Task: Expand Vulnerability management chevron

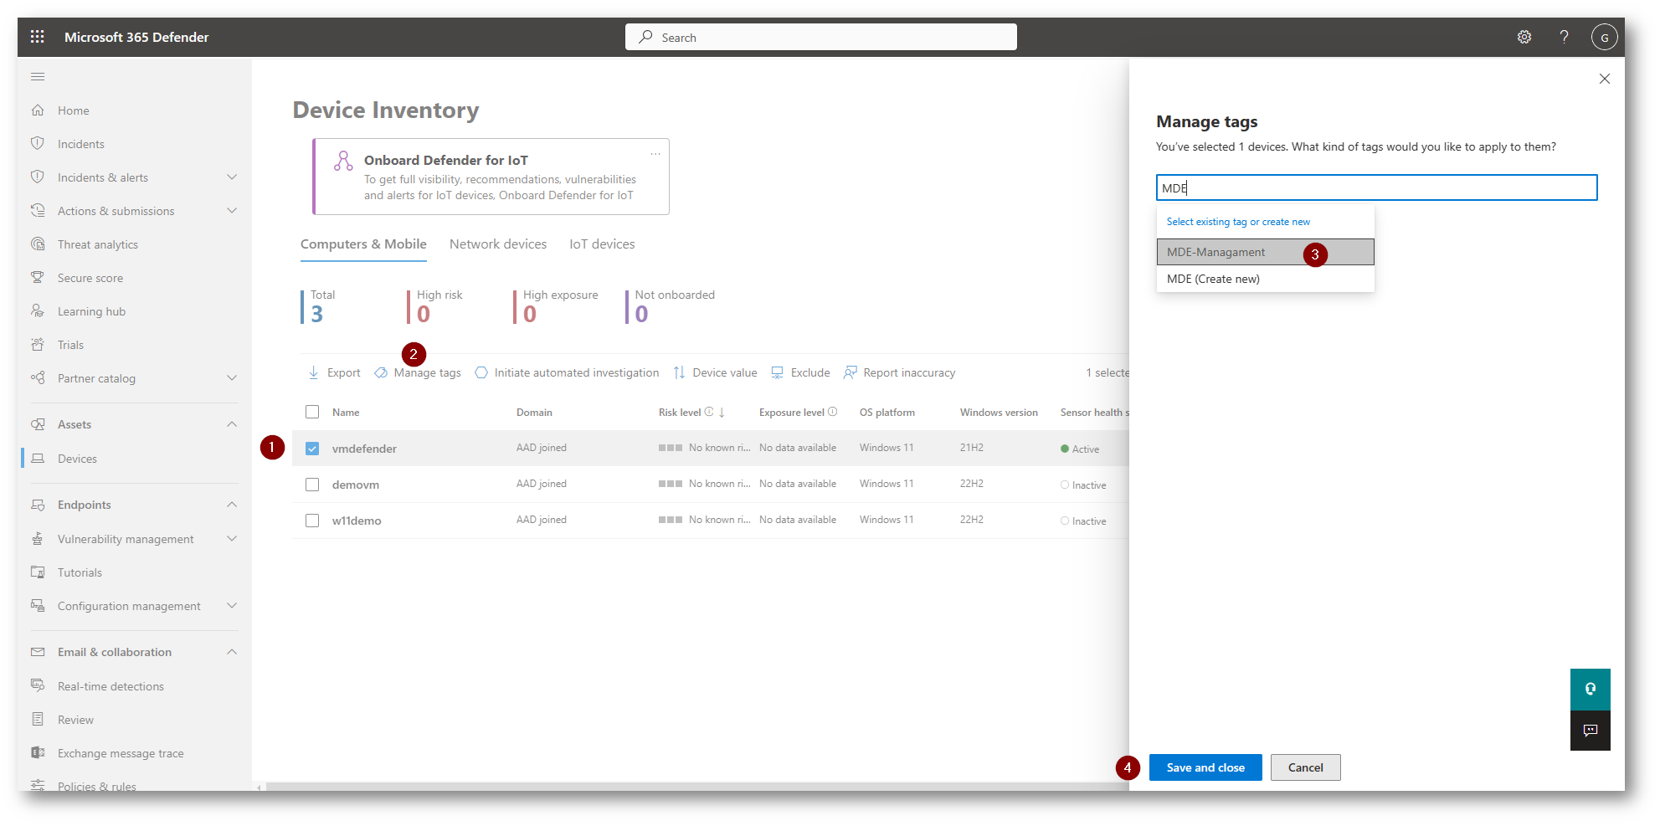Action: click(232, 539)
